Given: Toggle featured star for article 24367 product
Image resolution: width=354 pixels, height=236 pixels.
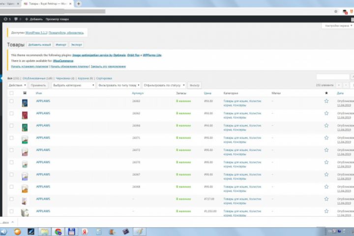Looking at the screenshot, I should pos(326,175).
